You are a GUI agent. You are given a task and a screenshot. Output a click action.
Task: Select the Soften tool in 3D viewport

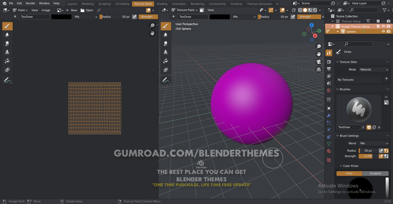coord(166,35)
